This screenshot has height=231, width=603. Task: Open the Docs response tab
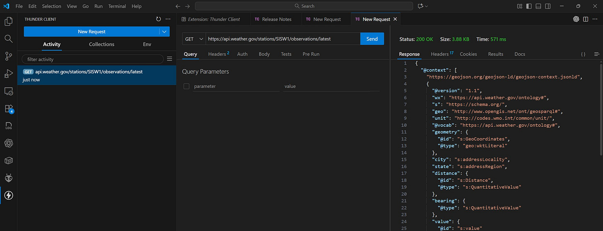tap(520, 54)
